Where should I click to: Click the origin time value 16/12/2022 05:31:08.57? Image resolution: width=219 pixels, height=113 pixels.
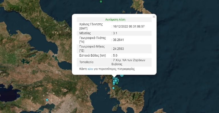(x=128, y=26)
